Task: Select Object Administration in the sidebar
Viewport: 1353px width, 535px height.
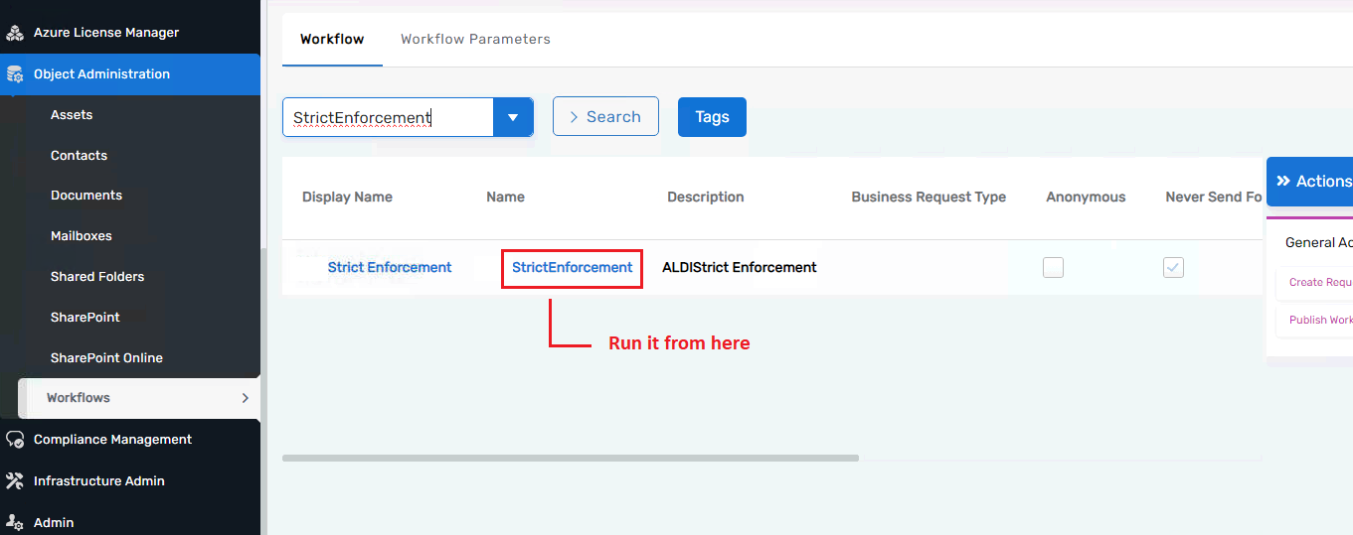Action: click(x=130, y=74)
